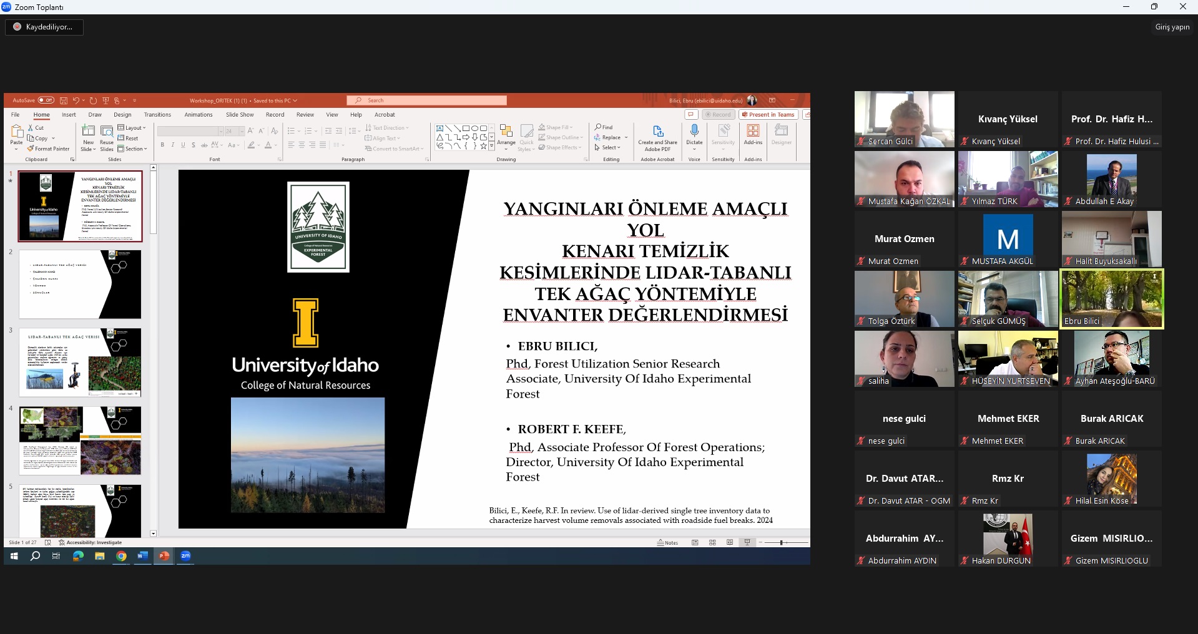Open the font size dropdown showing 24
The width and height of the screenshot is (1198, 634).
click(x=242, y=131)
